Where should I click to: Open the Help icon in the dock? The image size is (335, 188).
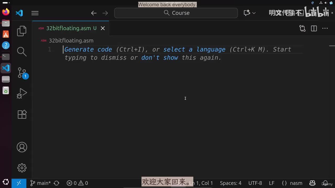pyautogui.click(x=6, y=45)
